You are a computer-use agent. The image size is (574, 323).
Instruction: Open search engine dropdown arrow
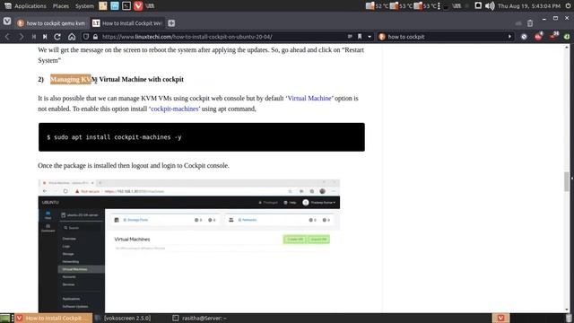(509, 37)
